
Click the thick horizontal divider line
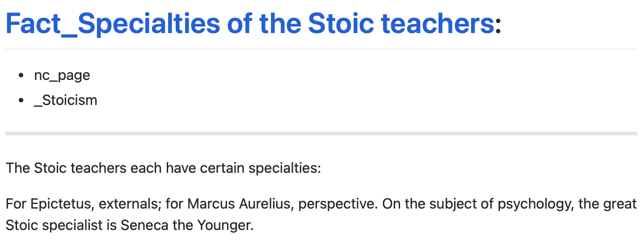(321, 134)
